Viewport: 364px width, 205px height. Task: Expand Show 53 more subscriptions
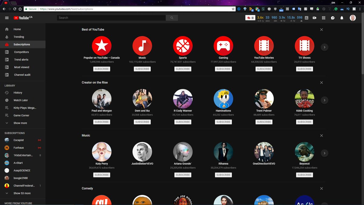(x=23, y=193)
